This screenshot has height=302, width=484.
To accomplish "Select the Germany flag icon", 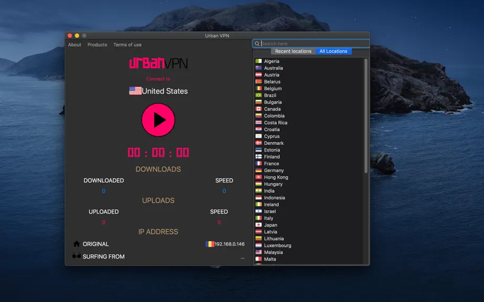I will click(258, 170).
